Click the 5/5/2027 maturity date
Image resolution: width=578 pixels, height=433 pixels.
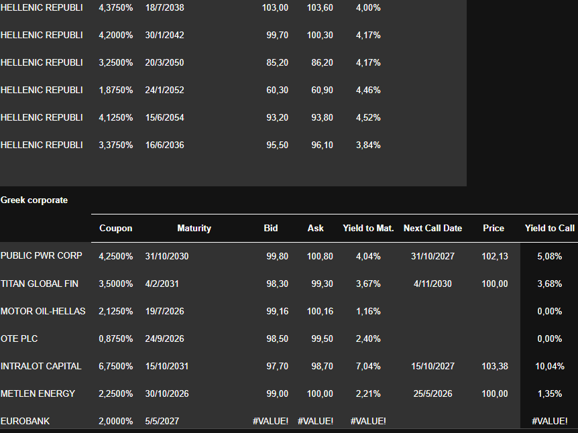coord(162,421)
